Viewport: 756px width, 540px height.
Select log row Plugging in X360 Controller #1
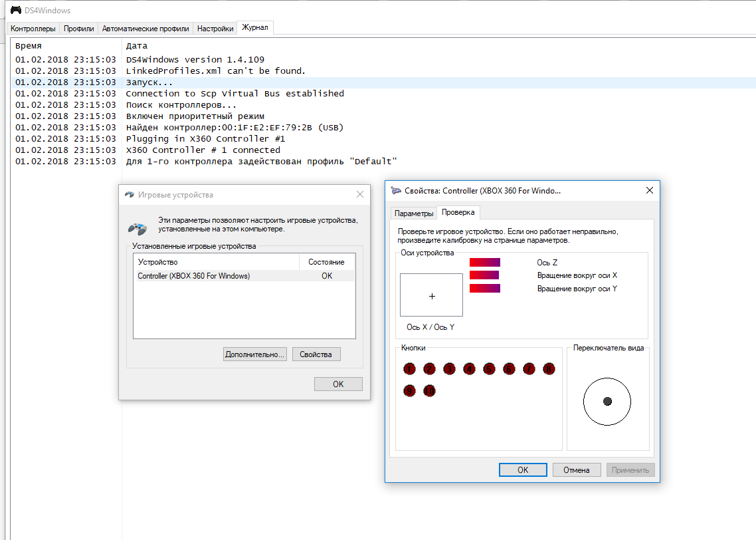click(383, 139)
